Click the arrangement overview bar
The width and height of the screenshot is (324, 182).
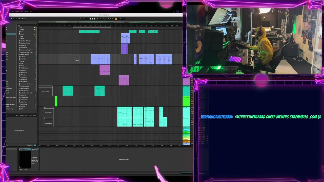click(x=110, y=22)
